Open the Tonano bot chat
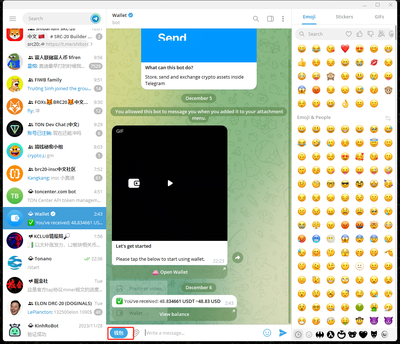The height and width of the screenshot is (344, 400). (x=55, y=263)
